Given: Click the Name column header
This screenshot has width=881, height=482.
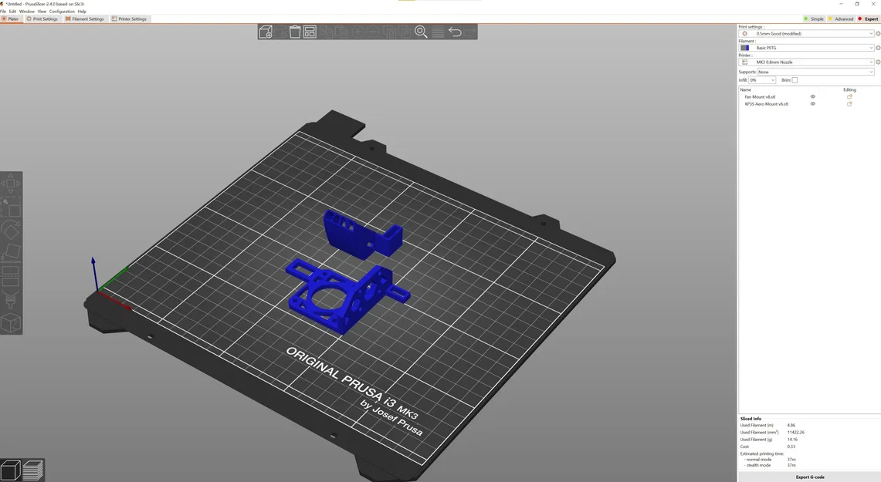Looking at the screenshot, I should click(746, 89).
